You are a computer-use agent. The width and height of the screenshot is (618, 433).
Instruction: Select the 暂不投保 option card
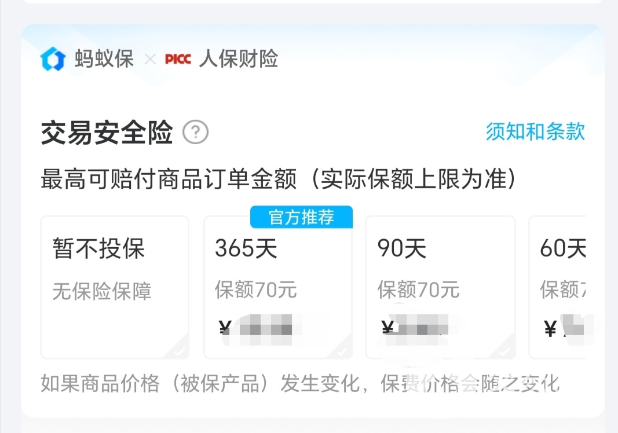coord(115,287)
